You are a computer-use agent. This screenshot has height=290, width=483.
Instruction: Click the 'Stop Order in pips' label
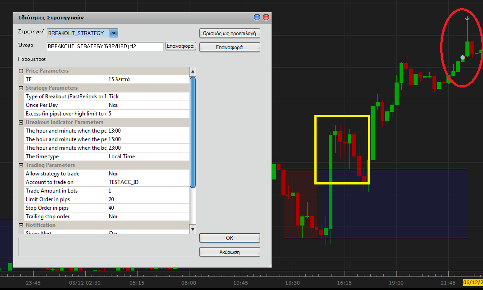coord(47,208)
